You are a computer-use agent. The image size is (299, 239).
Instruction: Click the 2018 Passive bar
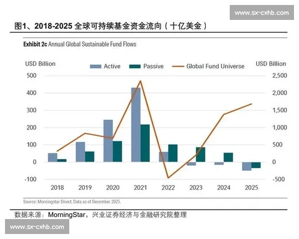click(62, 161)
